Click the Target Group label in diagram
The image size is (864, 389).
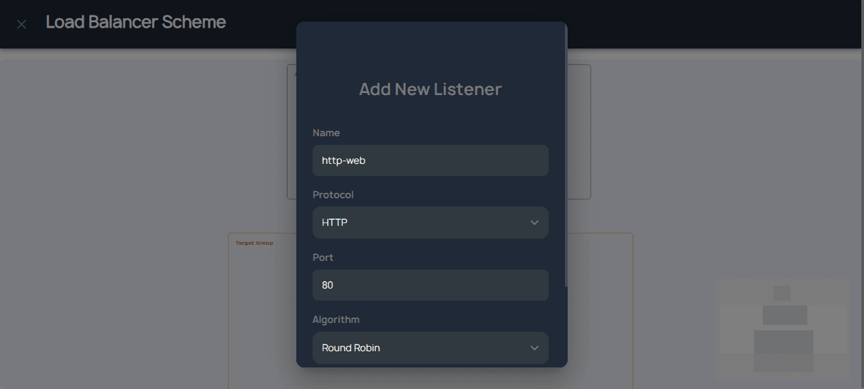pos(254,243)
